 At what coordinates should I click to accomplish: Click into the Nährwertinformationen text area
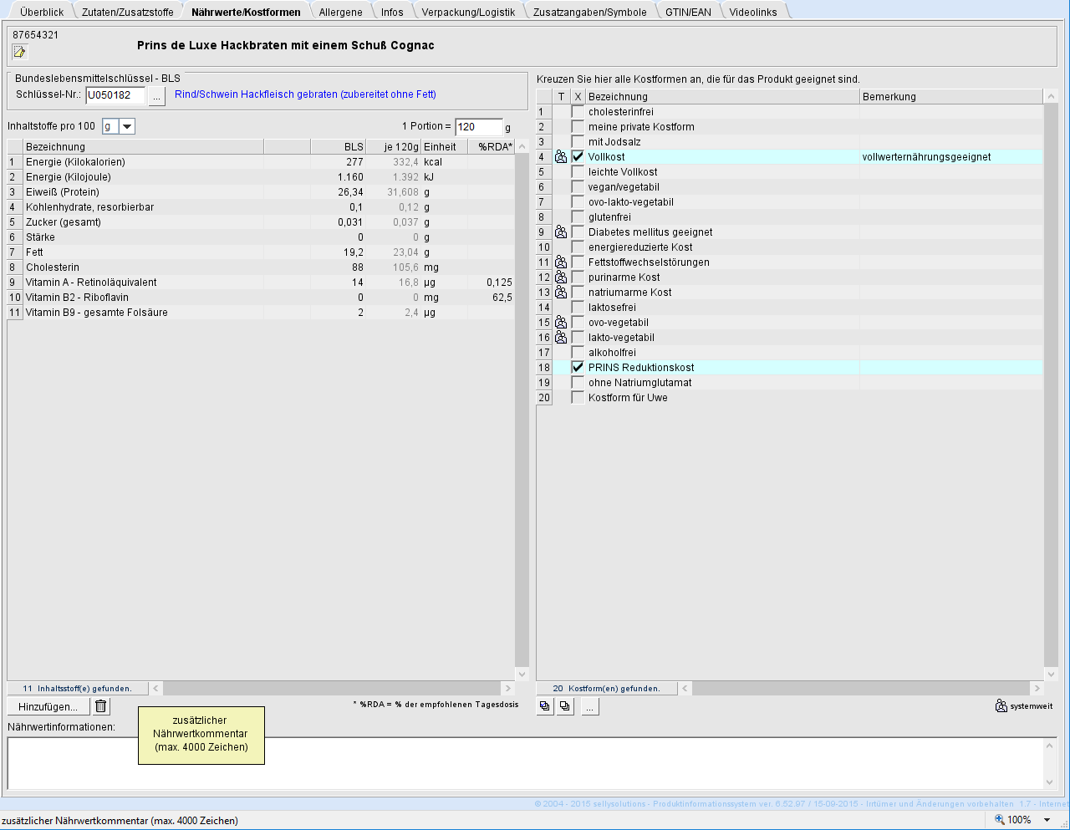click(525, 763)
